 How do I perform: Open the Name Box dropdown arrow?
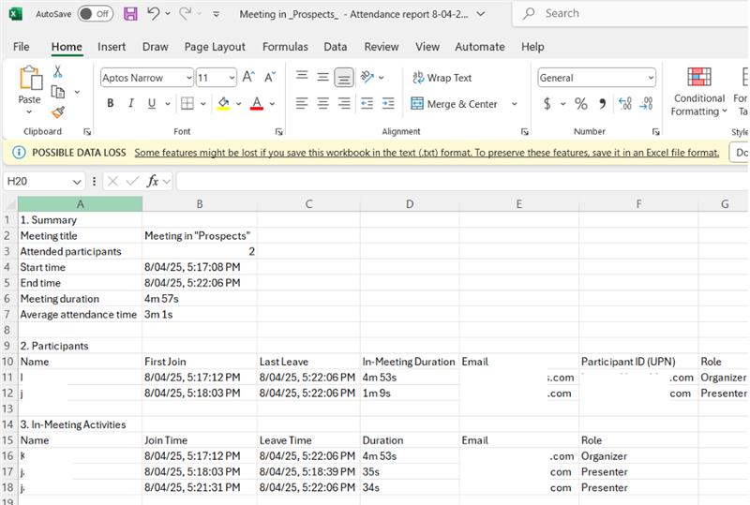(77, 182)
